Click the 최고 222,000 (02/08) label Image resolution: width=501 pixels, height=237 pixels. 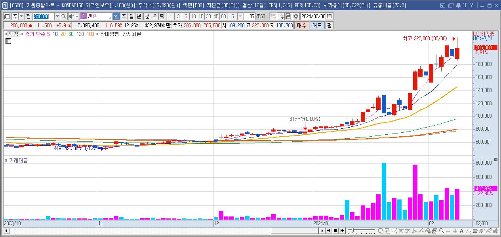coord(425,38)
